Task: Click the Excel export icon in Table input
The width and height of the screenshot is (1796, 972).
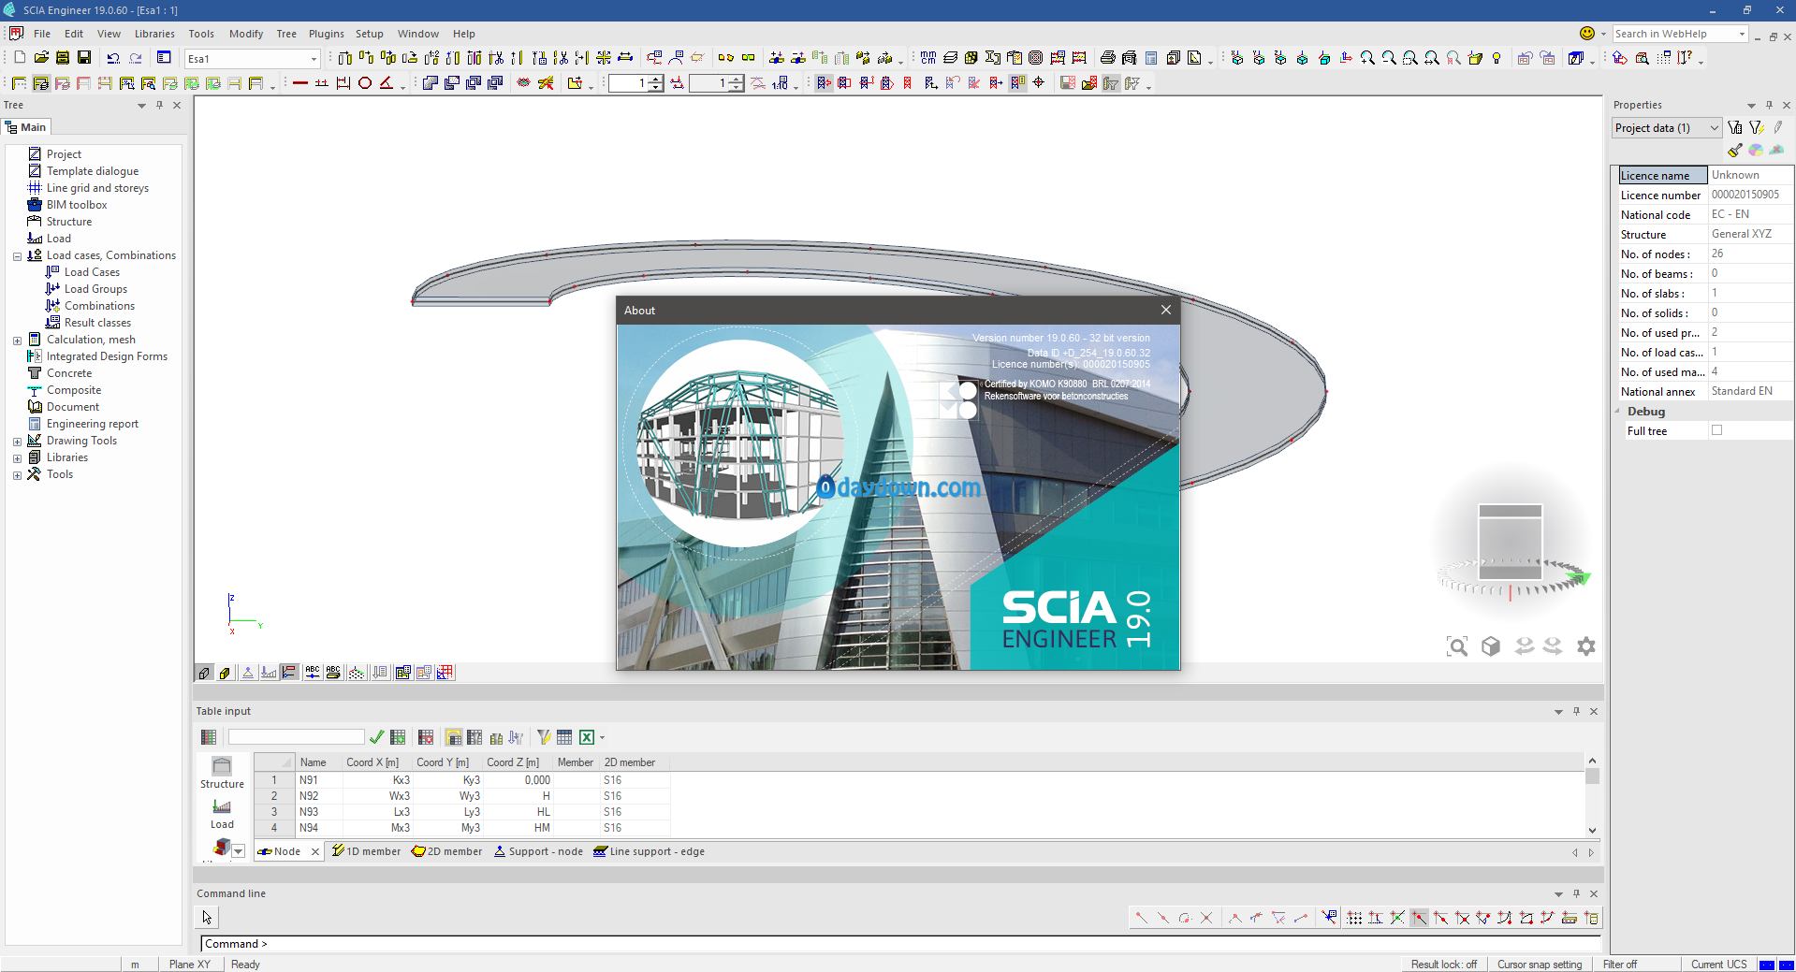Action: [587, 737]
